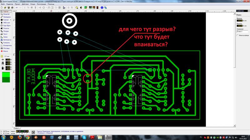The image size is (250, 140).
Task: Select the Измеритель measure tool
Action: 6,45
